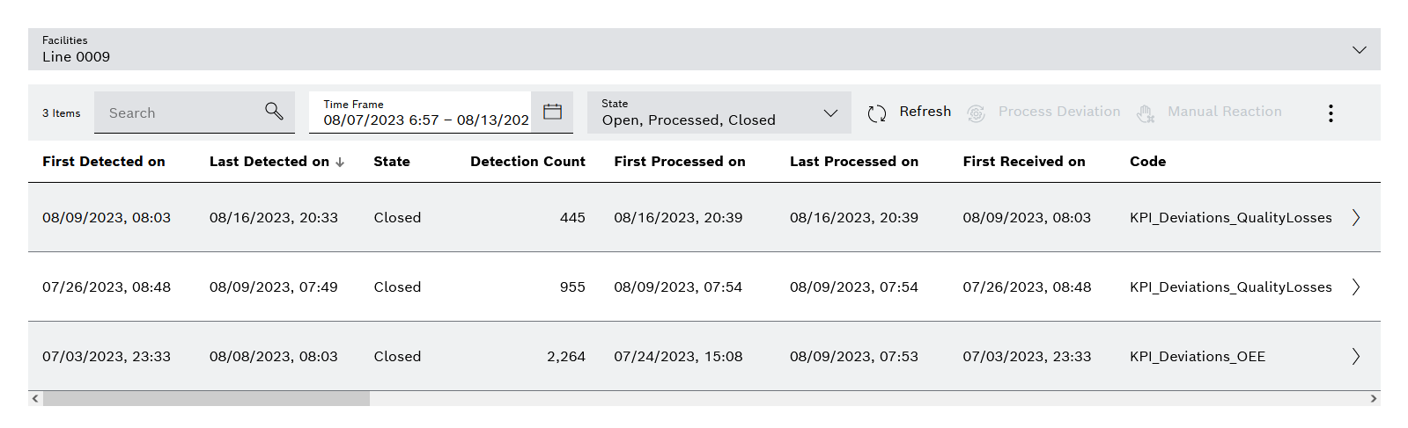This screenshot has height=428, width=1408.
Task: Click the Refresh circular arrows icon
Action: [x=876, y=113]
